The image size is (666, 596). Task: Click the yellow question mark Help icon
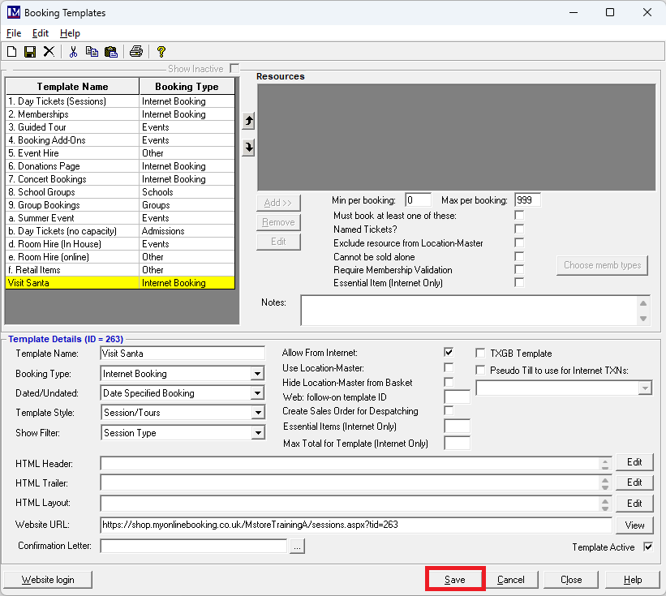pyautogui.click(x=161, y=52)
